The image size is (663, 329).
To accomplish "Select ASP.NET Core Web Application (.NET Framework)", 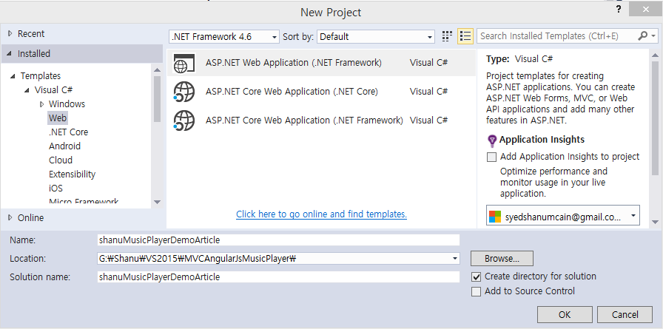I will click(x=321, y=121).
